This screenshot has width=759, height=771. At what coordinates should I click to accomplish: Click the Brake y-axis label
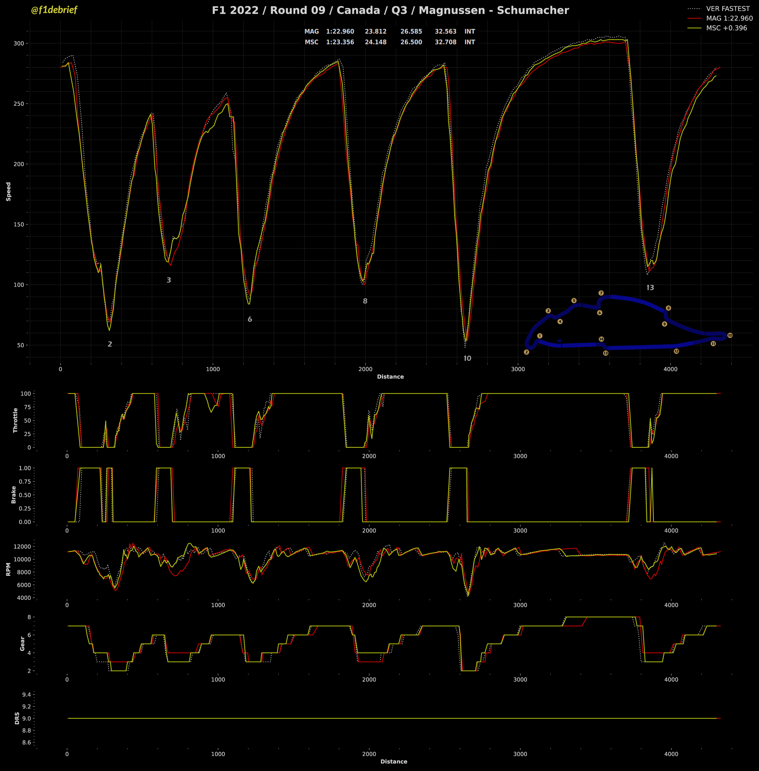13,495
